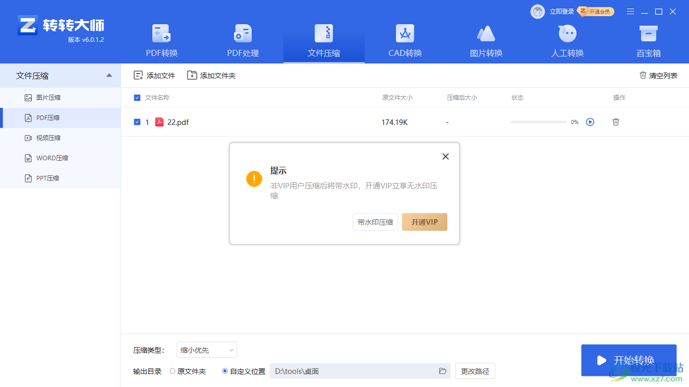Click the 174.19K file size value
Viewport: 689px width, 387px height.
[394, 122]
